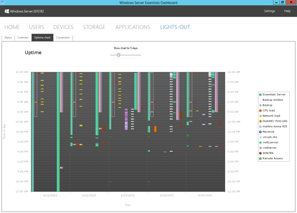Click the chart days slider handle

click(118, 55)
